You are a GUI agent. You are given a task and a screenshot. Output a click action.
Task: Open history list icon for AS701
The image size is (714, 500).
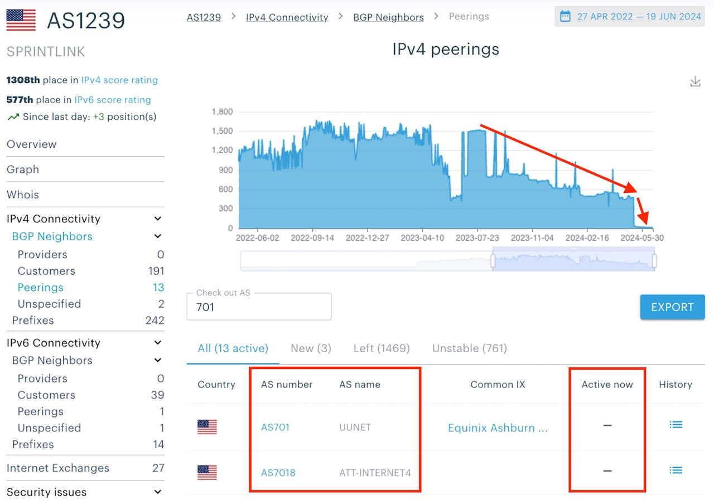click(x=676, y=425)
